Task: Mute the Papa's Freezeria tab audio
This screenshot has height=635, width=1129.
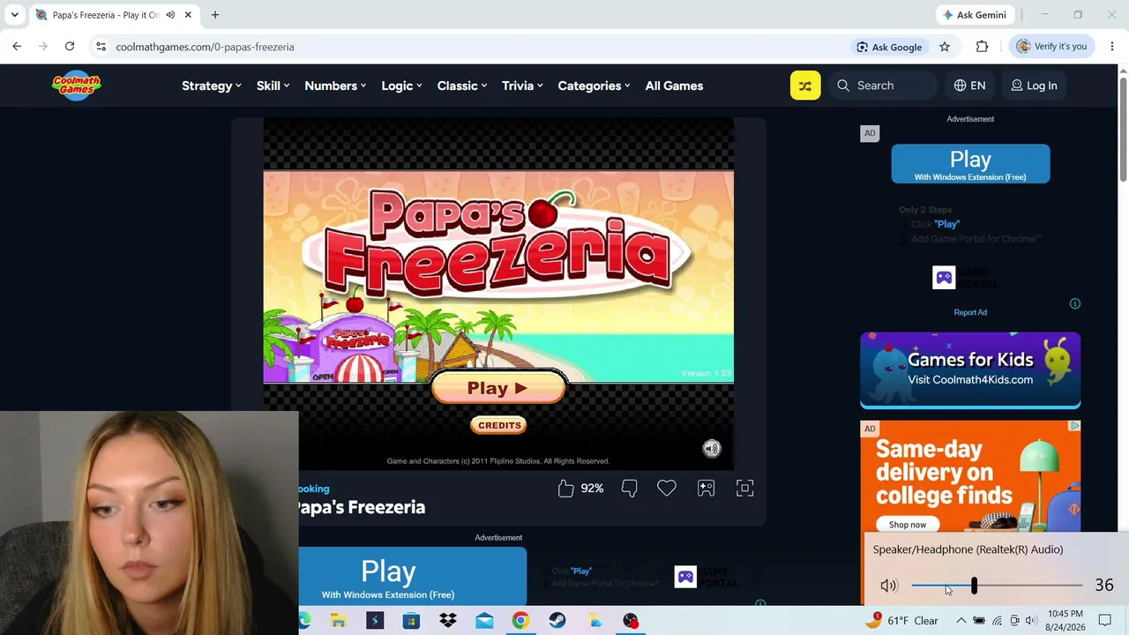Action: point(170,15)
